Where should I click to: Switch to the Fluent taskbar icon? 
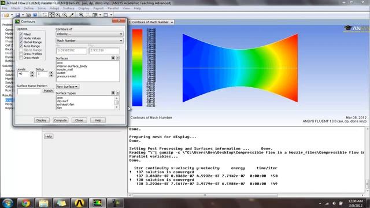click(97, 203)
